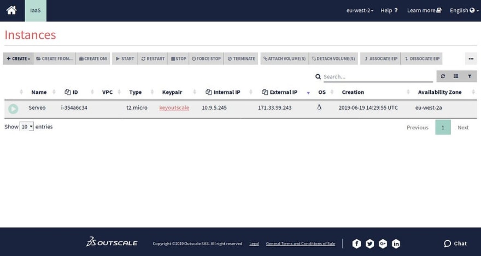The width and height of the screenshot is (481, 256).
Task: Sort by Availability Zone column
Action: 439,92
